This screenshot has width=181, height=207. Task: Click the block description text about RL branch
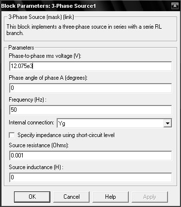tap(84, 30)
